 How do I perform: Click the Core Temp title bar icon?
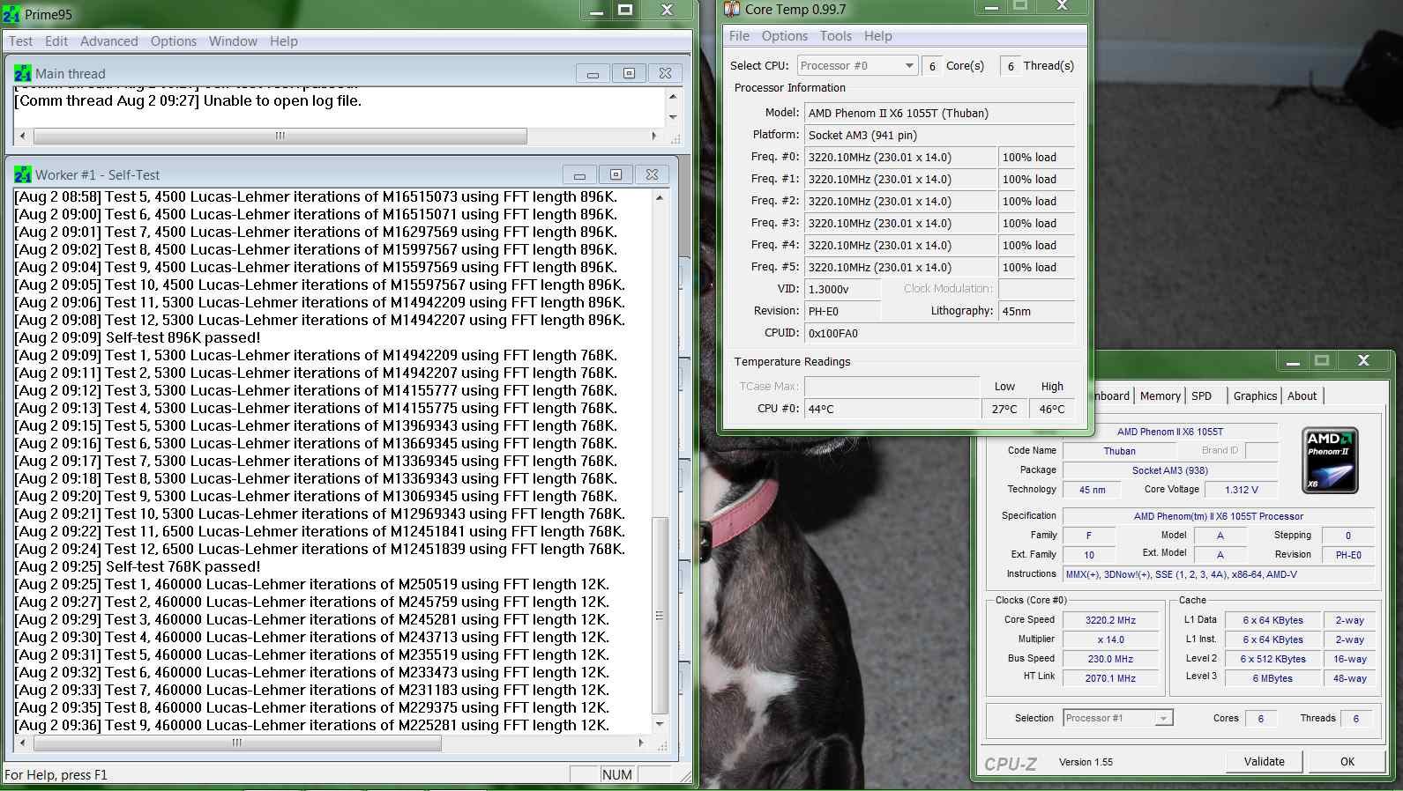point(732,9)
